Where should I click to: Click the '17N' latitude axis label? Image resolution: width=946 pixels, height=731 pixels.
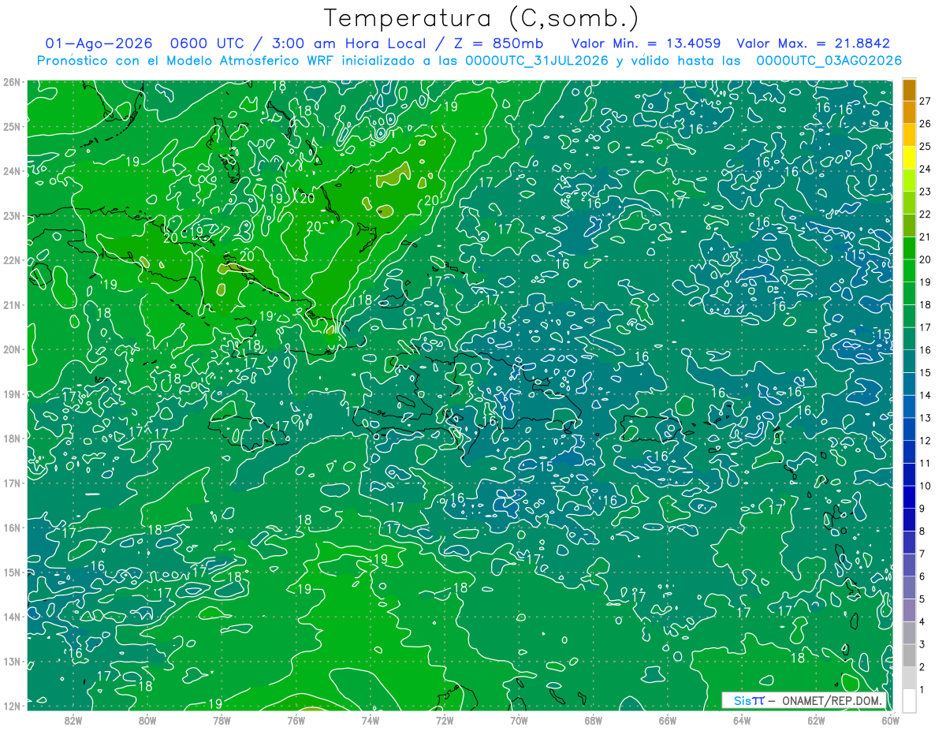coord(11,483)
